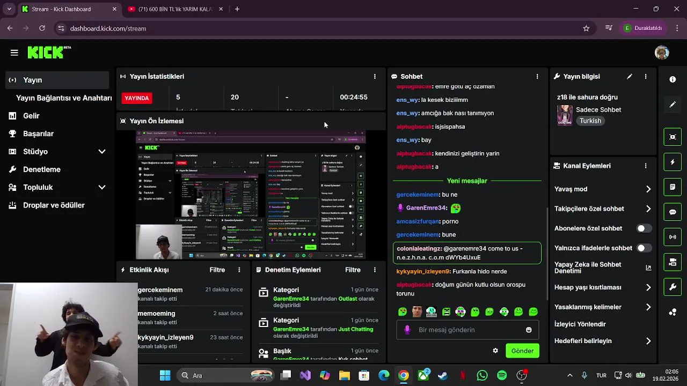Click the Duraklatıldı profile chip in Chrome
This screenshot has height=386, width=687.
click(644, 28)
